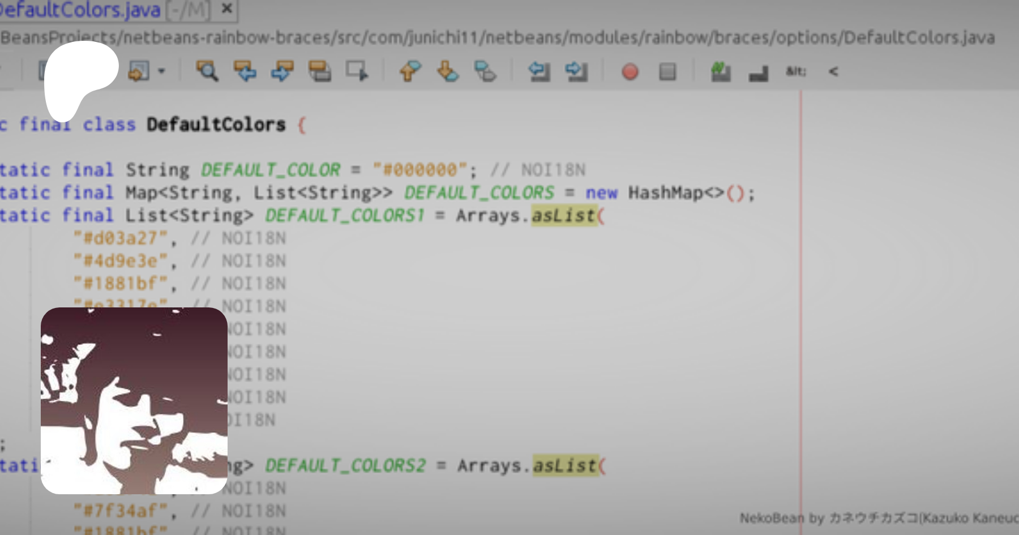The width and height of the screenshot is (1019, 535).
Task: Click the Uncomment toolbar icon
Action: pos(759,72)
